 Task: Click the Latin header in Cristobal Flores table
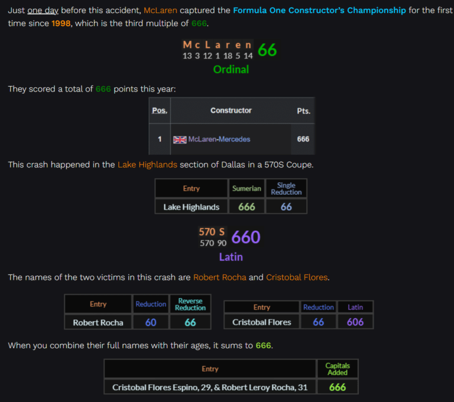[x=355, y=307]
